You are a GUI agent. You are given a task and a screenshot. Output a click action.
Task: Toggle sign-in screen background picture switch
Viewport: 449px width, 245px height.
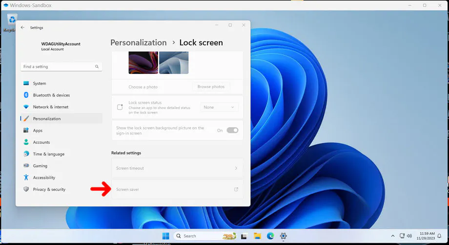coord(232,130)
